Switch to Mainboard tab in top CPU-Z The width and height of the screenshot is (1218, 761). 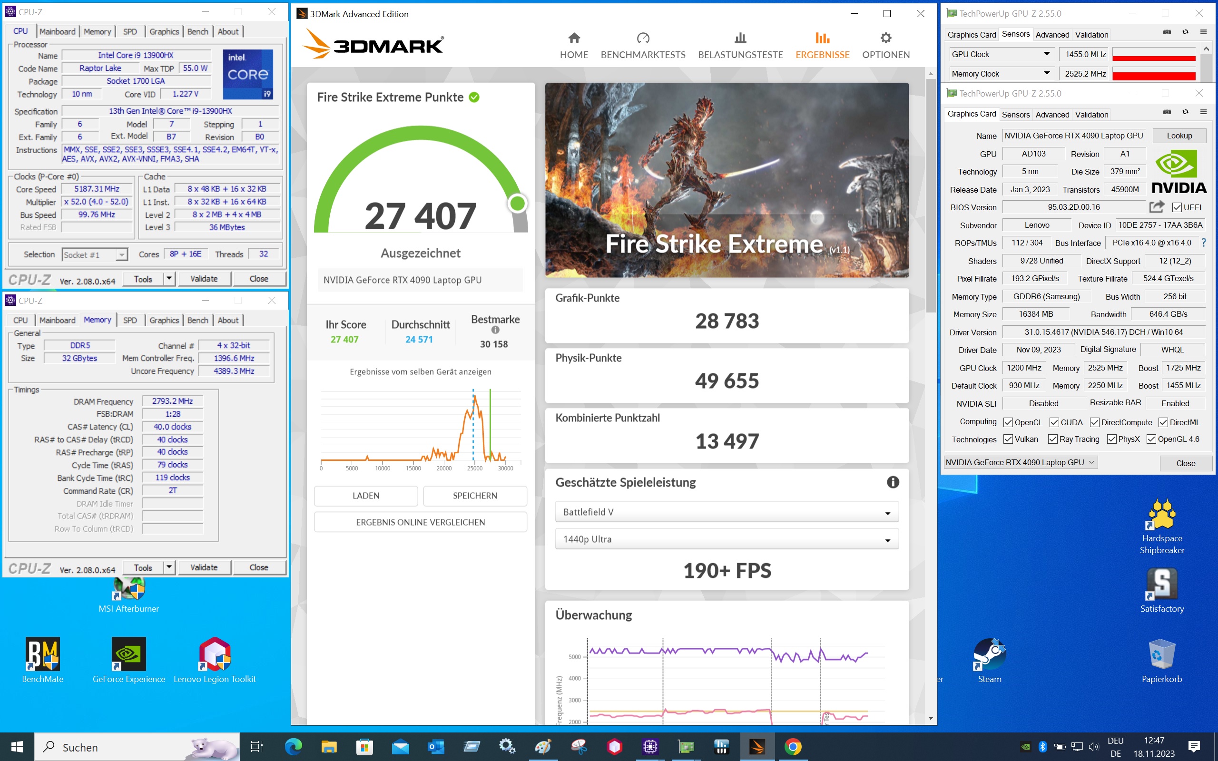58,32
